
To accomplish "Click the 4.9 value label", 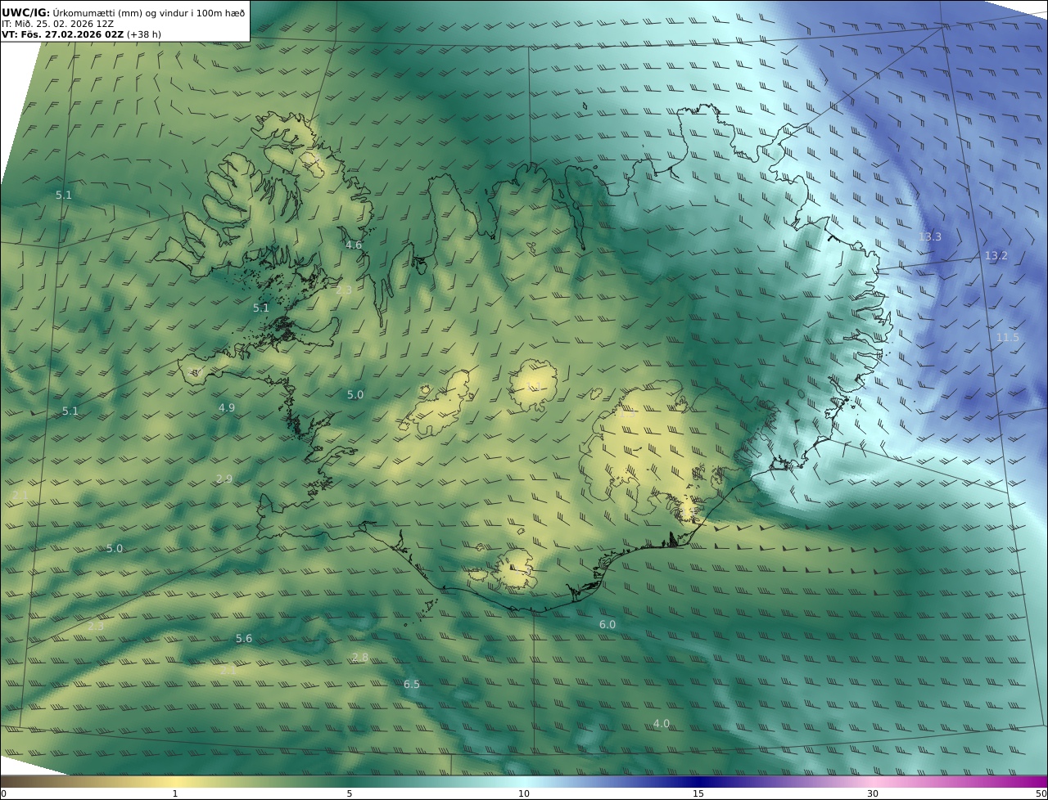I will click(227, 408).
